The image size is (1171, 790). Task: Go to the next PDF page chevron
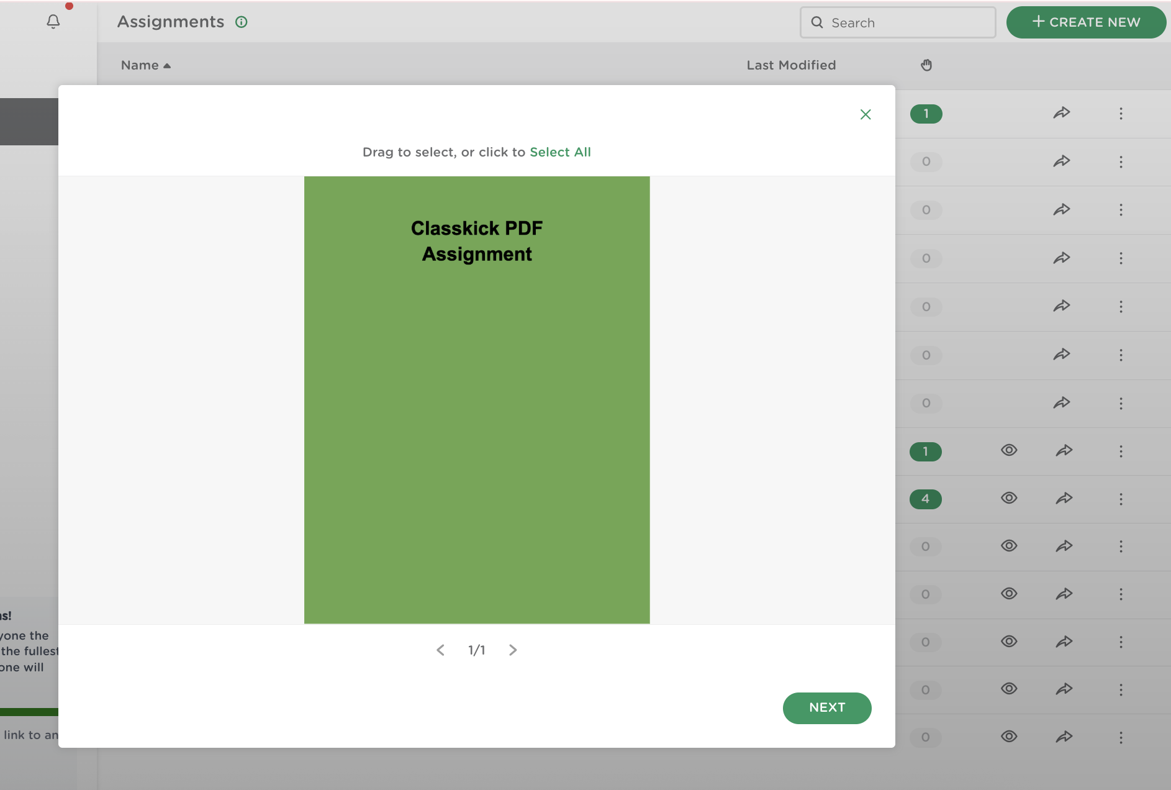point(513,650)
